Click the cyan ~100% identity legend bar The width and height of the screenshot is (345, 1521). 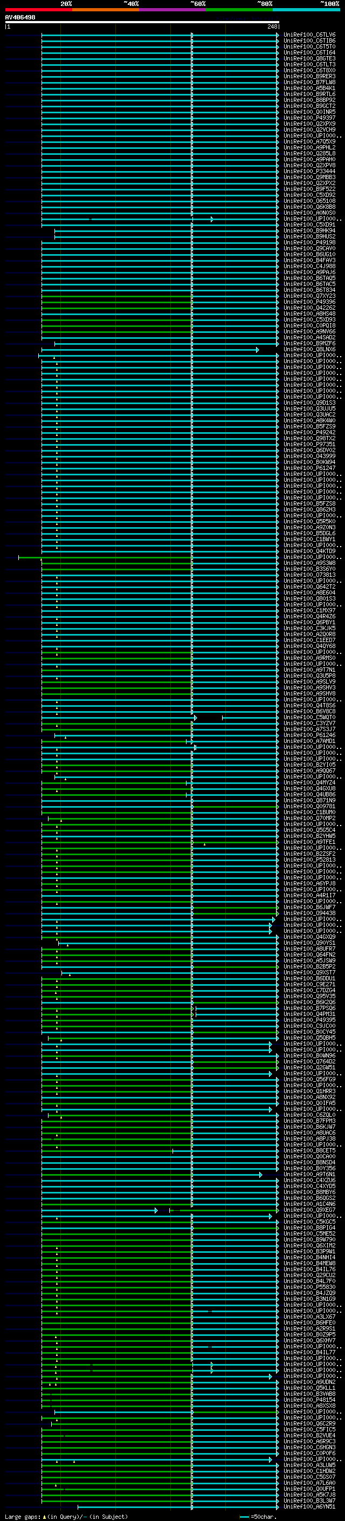pos(306,10)
